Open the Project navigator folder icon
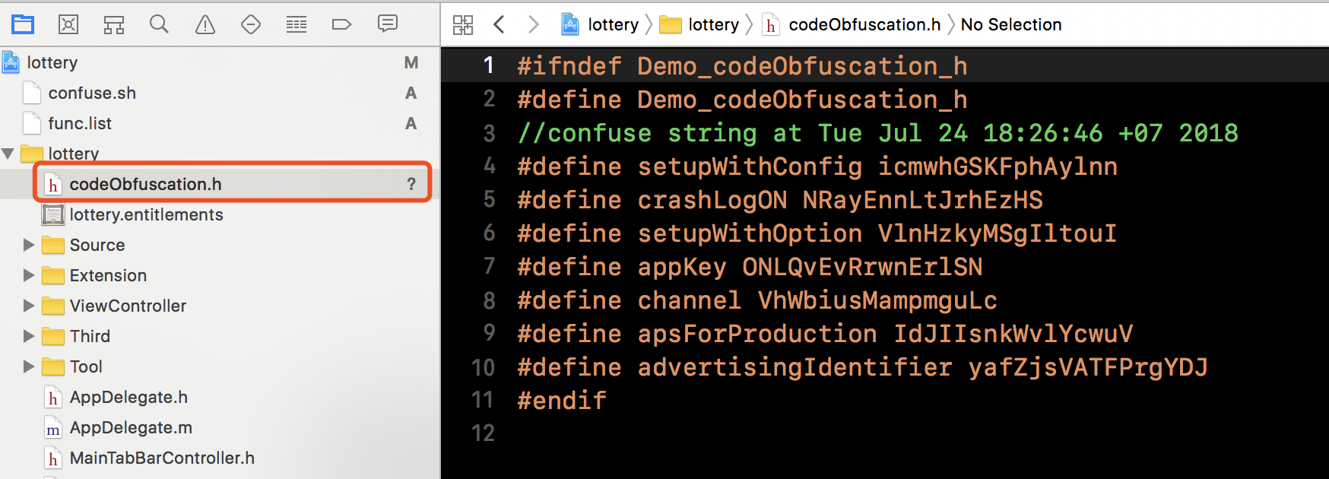The image size is (1329, 479). tap(23, 24)
